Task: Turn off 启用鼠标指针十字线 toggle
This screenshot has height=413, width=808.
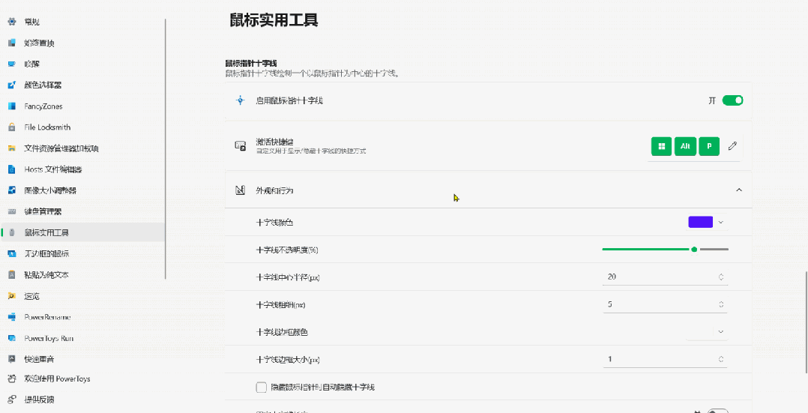Action: (x=732, y=100)
